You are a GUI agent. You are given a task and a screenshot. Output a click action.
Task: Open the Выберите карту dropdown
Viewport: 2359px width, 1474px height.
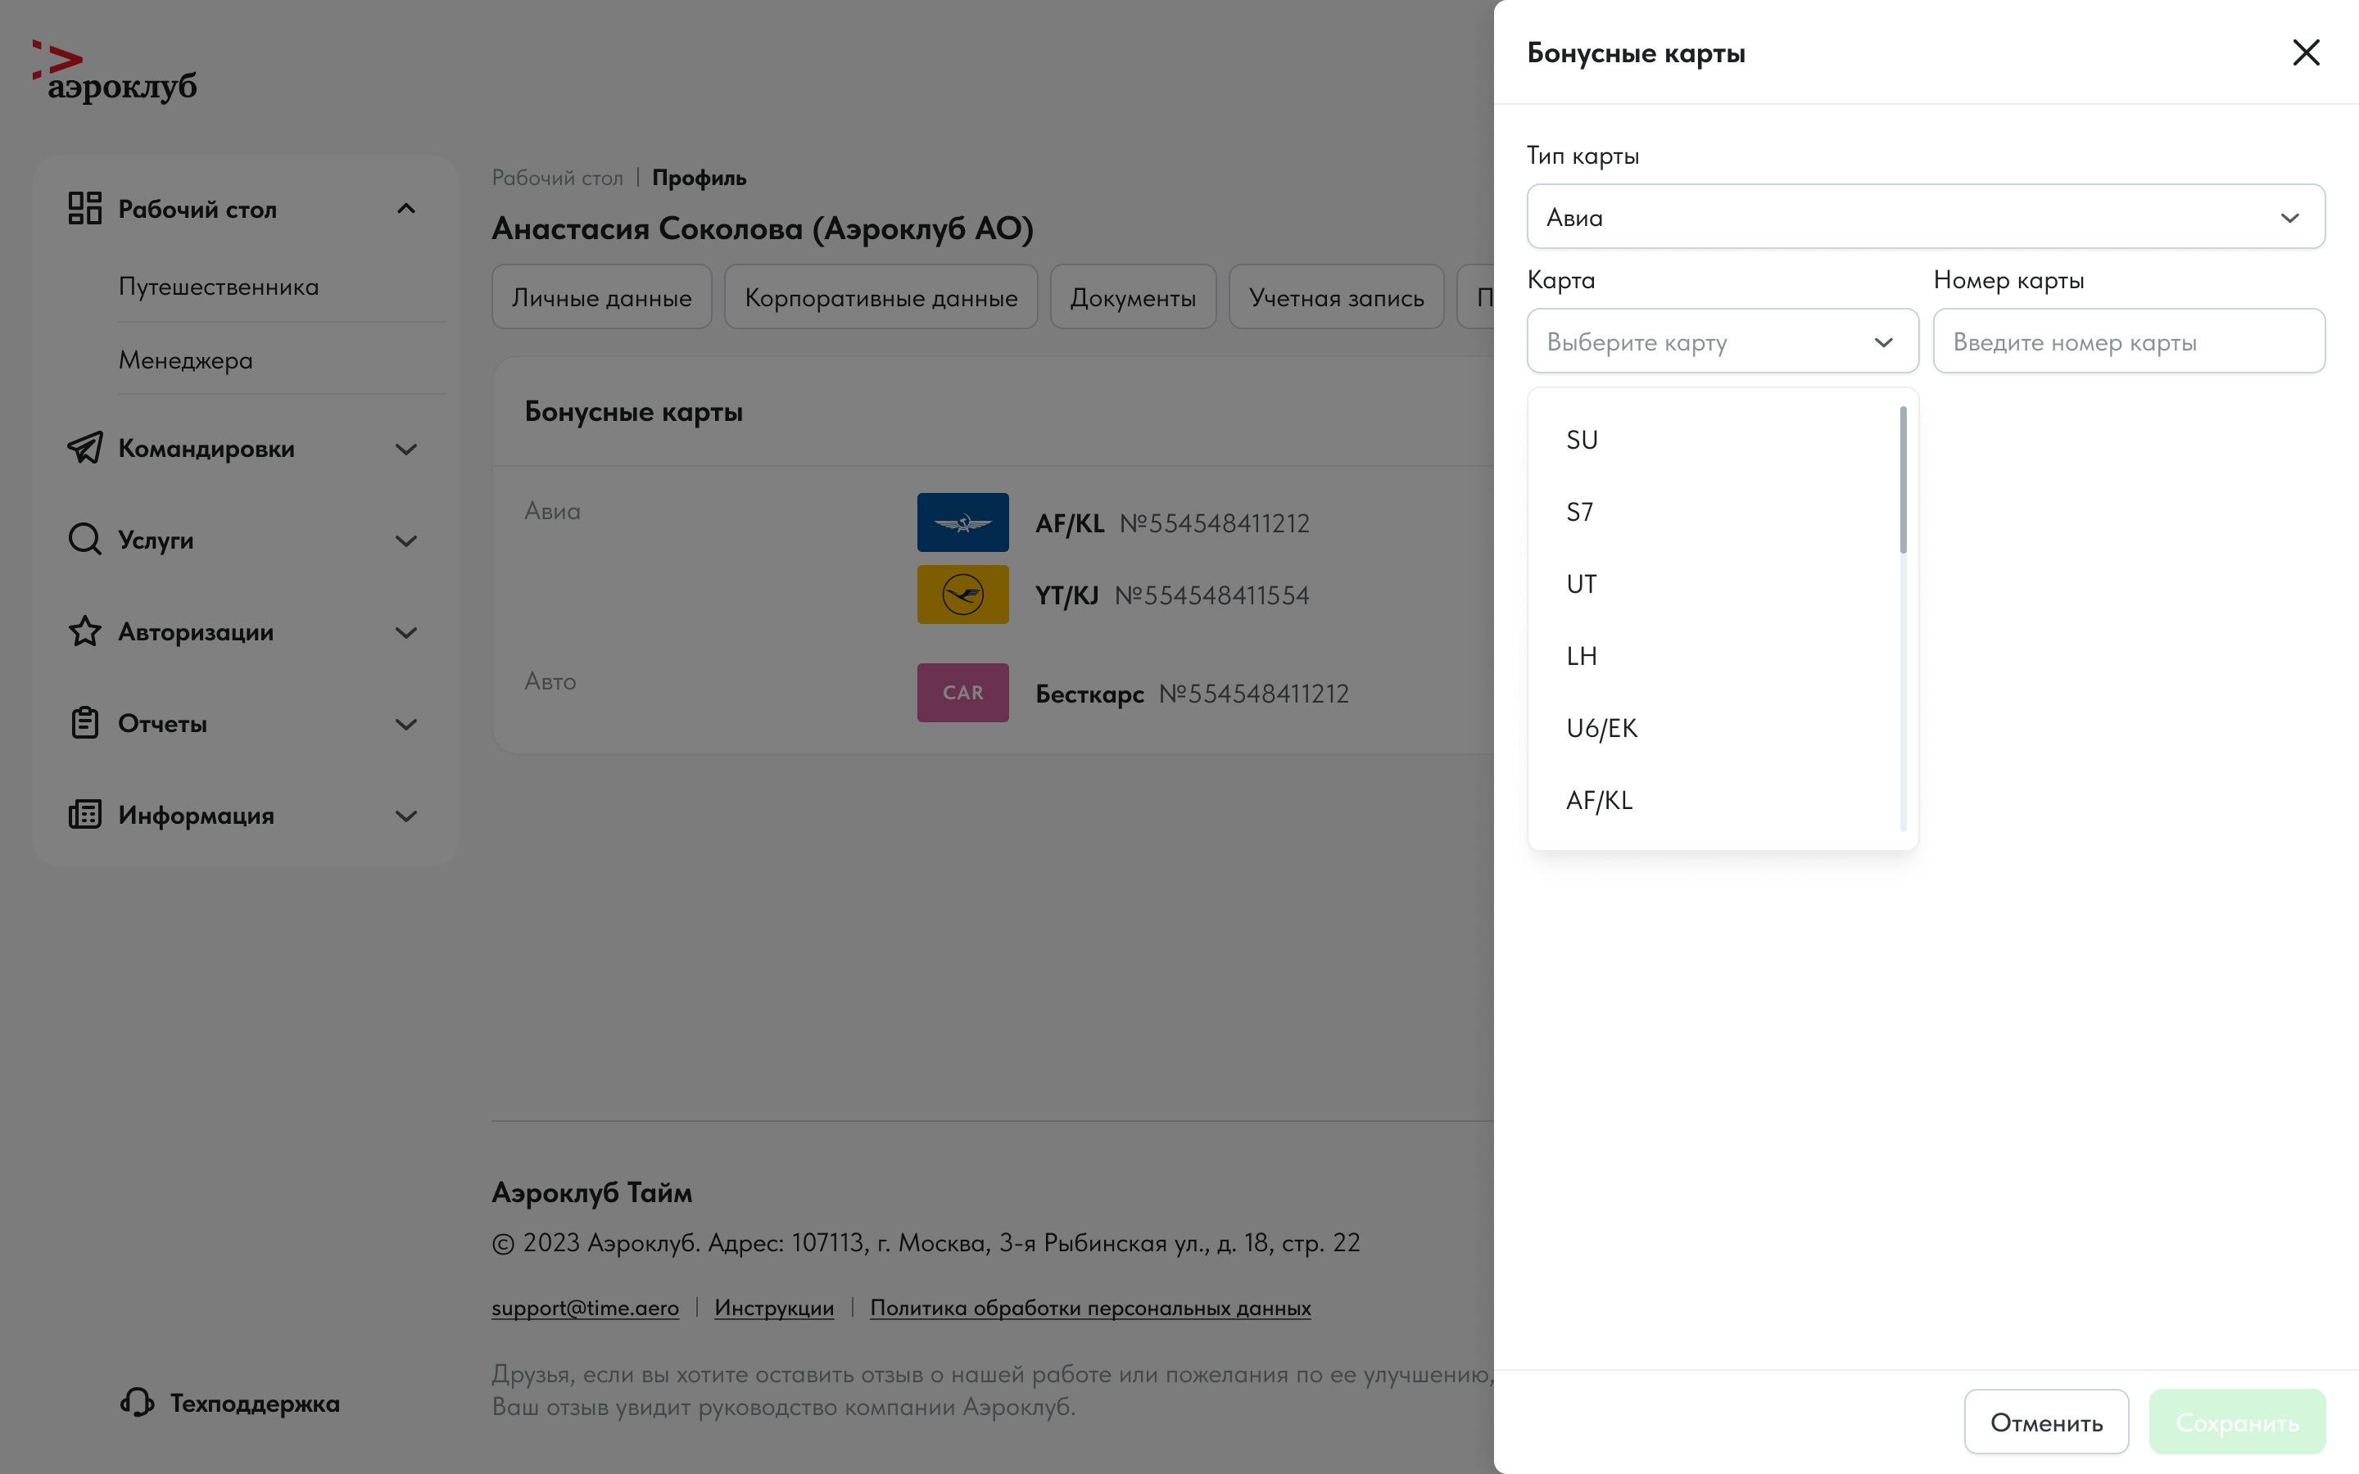click(1722, 341)
